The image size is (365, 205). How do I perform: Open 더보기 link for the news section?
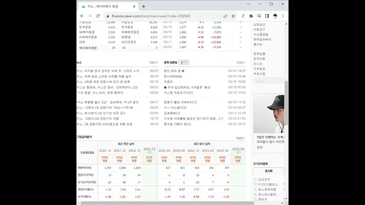pos(154,62)
